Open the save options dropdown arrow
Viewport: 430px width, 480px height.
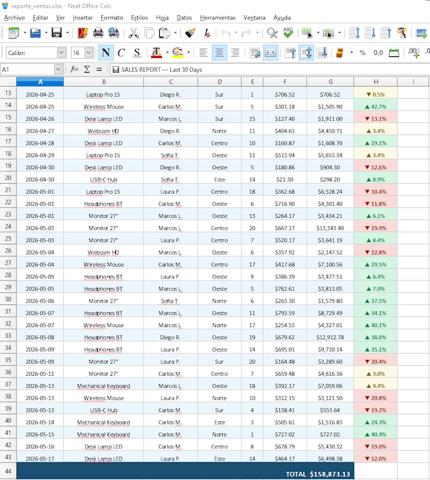point(68,33)
